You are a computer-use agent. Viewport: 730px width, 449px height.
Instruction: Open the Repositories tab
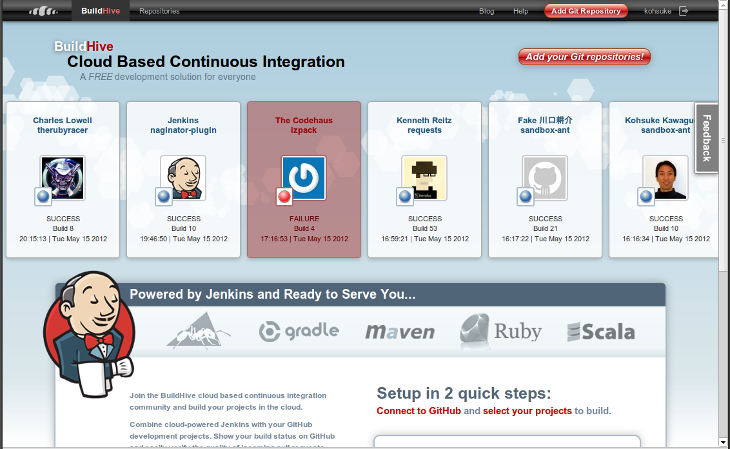click(159, 11)
